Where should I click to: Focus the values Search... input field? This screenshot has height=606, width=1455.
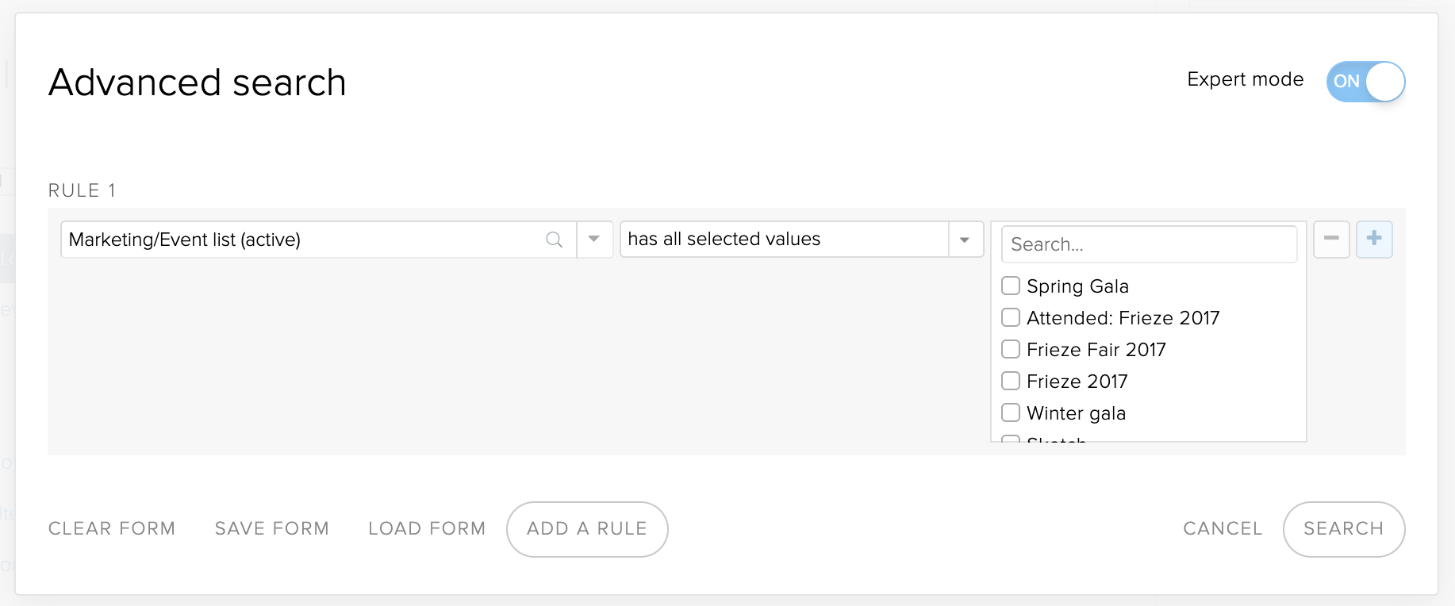click(x=1150, y=244)
